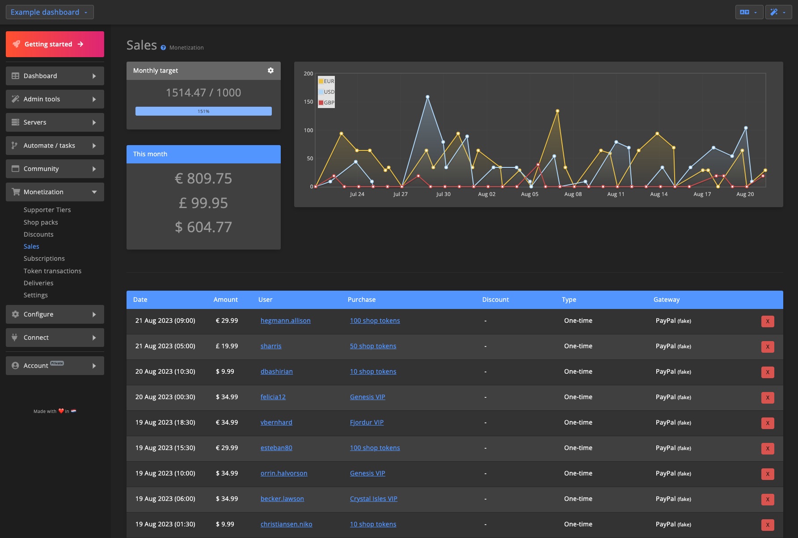The height and width of the screenshot is (538, 798).
Task: Sort table by Amount column header
Action: pos(225,300)
